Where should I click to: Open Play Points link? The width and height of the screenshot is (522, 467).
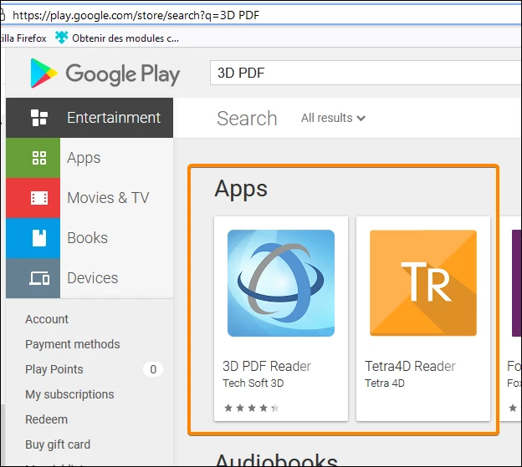[54, 369]
